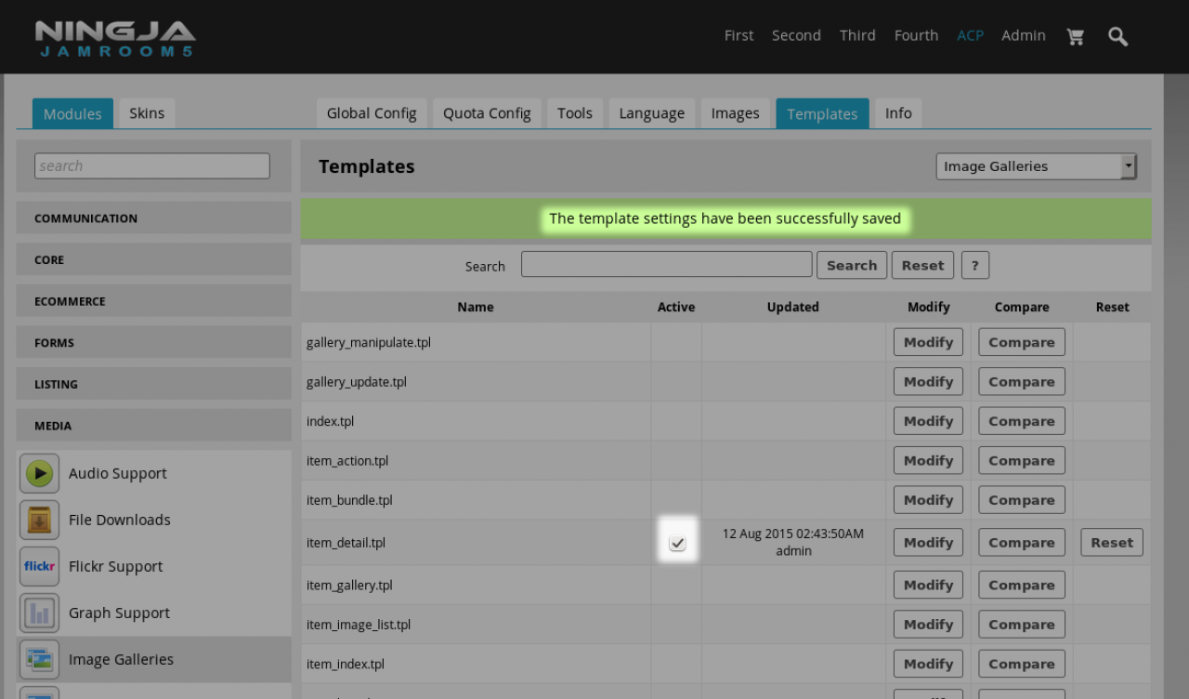Open the Global Config tab

coord(372,113)
